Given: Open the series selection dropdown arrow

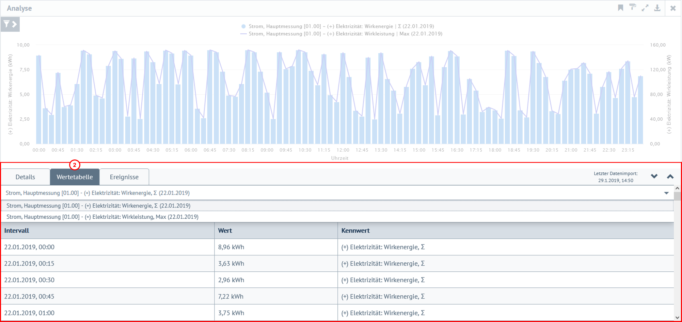Looking at the screenshot, I should point(666,193).
